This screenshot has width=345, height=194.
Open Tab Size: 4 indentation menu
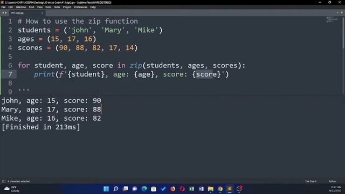310,181
